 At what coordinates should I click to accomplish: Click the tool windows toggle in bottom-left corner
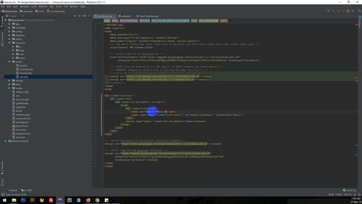pos(3,194)
